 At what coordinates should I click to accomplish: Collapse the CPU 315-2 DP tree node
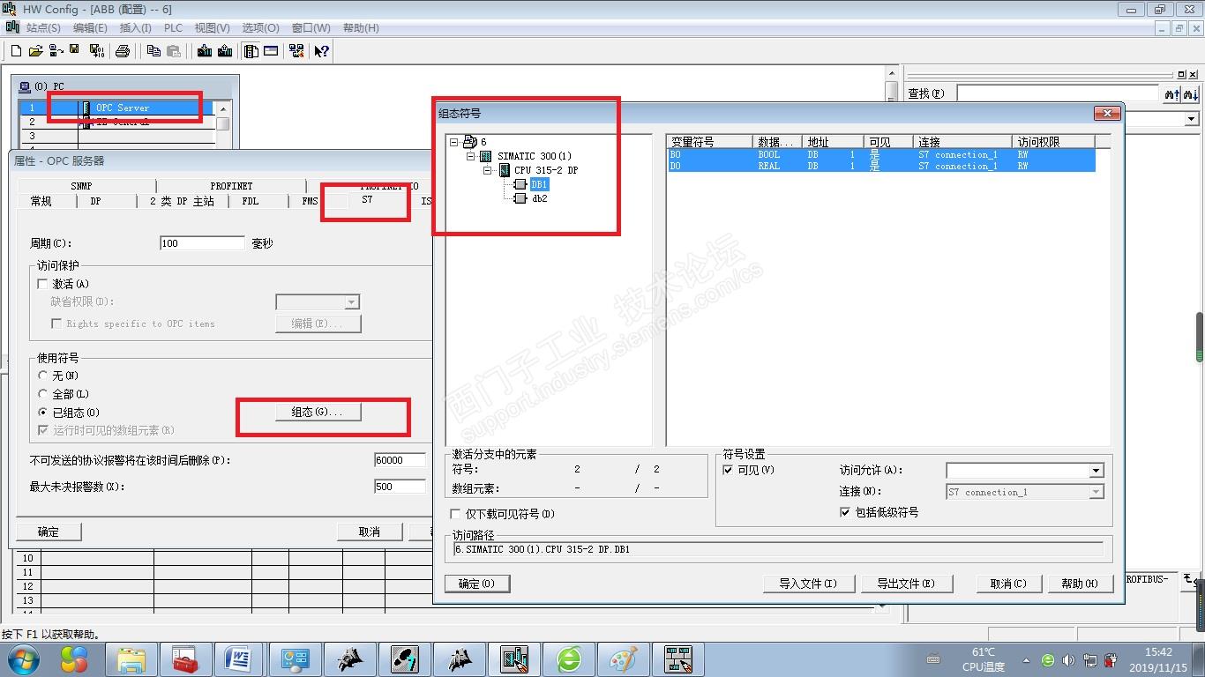(x=488, y=170)
